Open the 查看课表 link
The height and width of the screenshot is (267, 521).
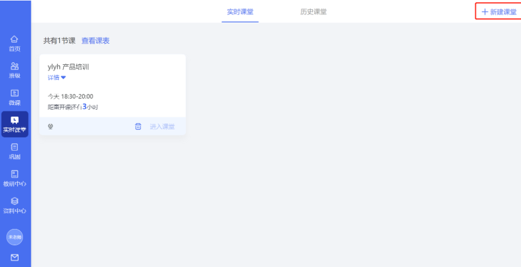click(x=95, y=41)
